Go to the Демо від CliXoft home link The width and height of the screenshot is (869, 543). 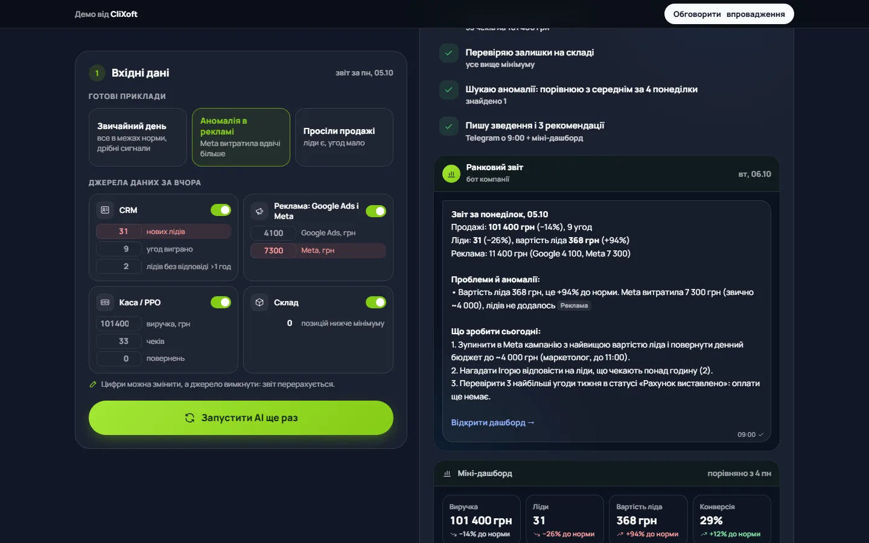pyautogui.click(x=106, y=14)
